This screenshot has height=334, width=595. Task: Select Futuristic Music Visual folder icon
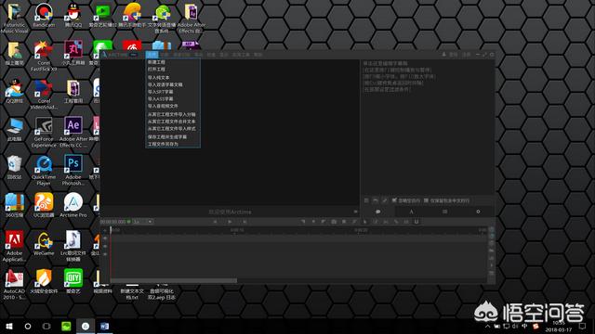[x=15, y=19]
